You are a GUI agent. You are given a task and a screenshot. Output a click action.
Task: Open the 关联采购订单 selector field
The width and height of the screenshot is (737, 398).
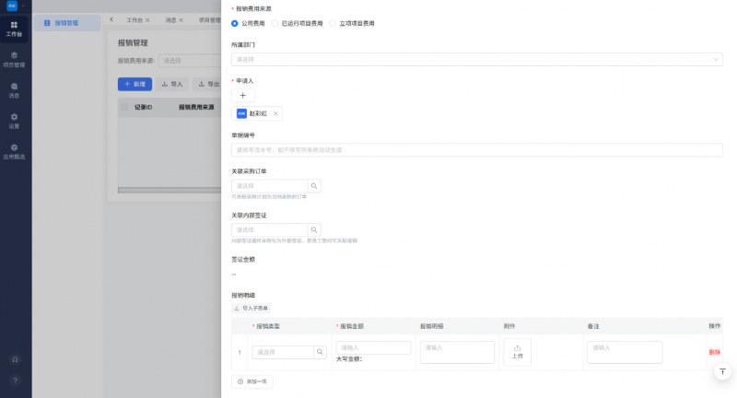[269, 186]
